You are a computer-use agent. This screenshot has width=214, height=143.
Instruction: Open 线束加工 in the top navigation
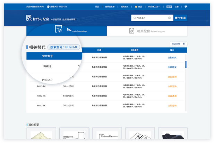[125, 7]
